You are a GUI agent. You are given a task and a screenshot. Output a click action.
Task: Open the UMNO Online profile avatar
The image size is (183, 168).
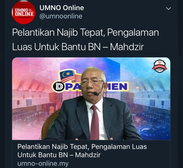24,12
